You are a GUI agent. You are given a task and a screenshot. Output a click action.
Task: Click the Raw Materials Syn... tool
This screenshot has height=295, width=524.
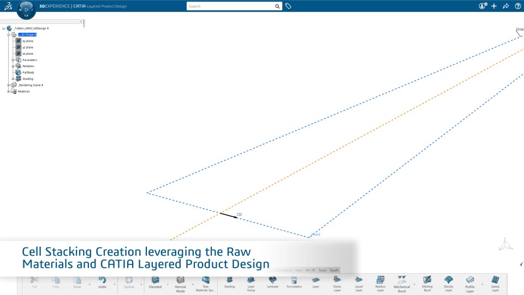tap(206, 284)
